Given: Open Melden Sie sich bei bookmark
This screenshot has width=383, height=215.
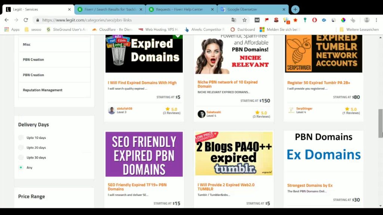Looking at the screenshot, I should point(280,29).
